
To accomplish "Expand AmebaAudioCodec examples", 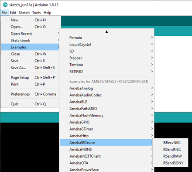I will point(107,95).
